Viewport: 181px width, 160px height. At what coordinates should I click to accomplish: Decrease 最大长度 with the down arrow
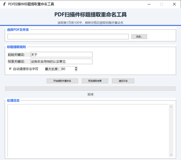(76, 70)
